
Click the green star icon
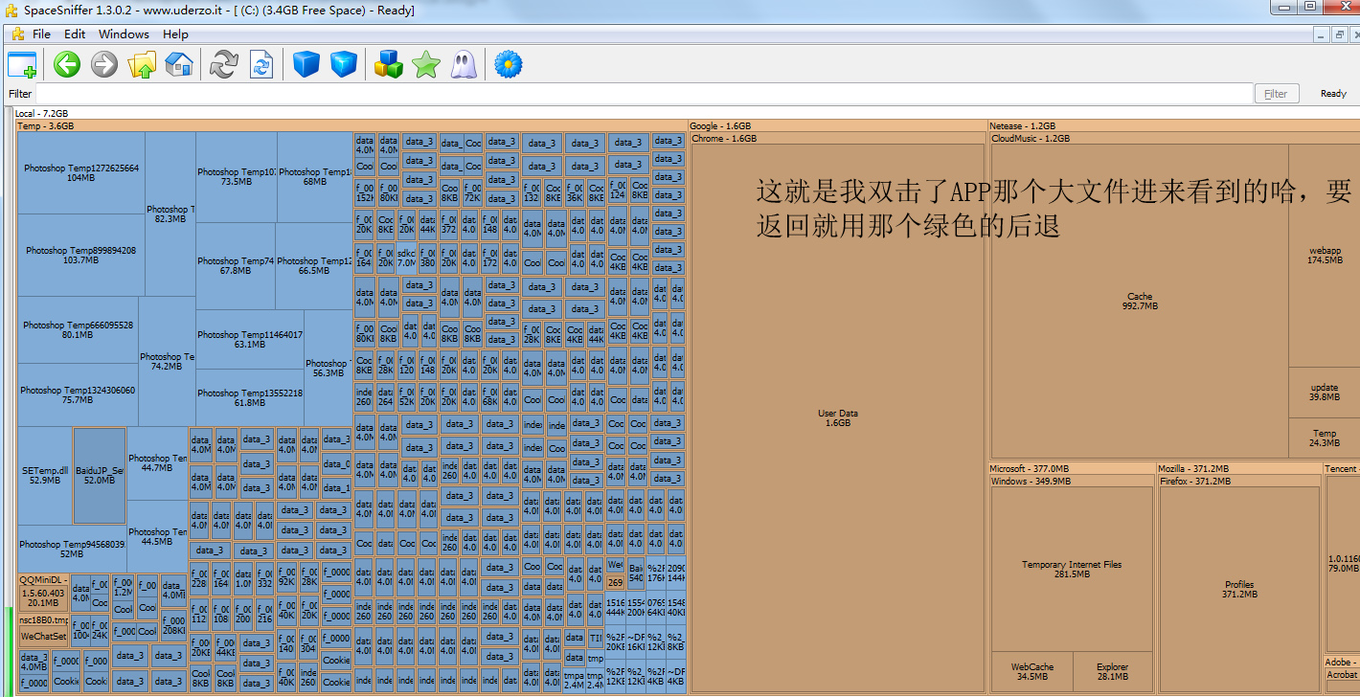coord(425,65)
